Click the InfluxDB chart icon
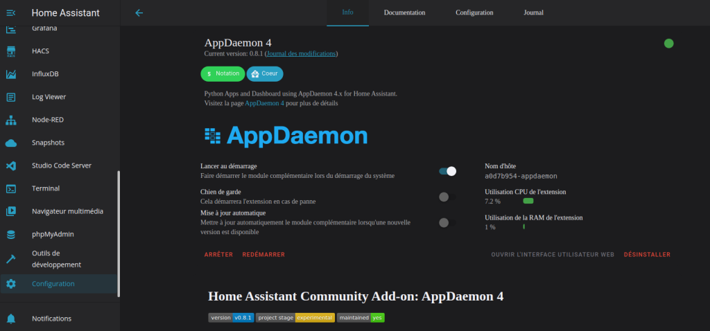 [x=11, y=74]
